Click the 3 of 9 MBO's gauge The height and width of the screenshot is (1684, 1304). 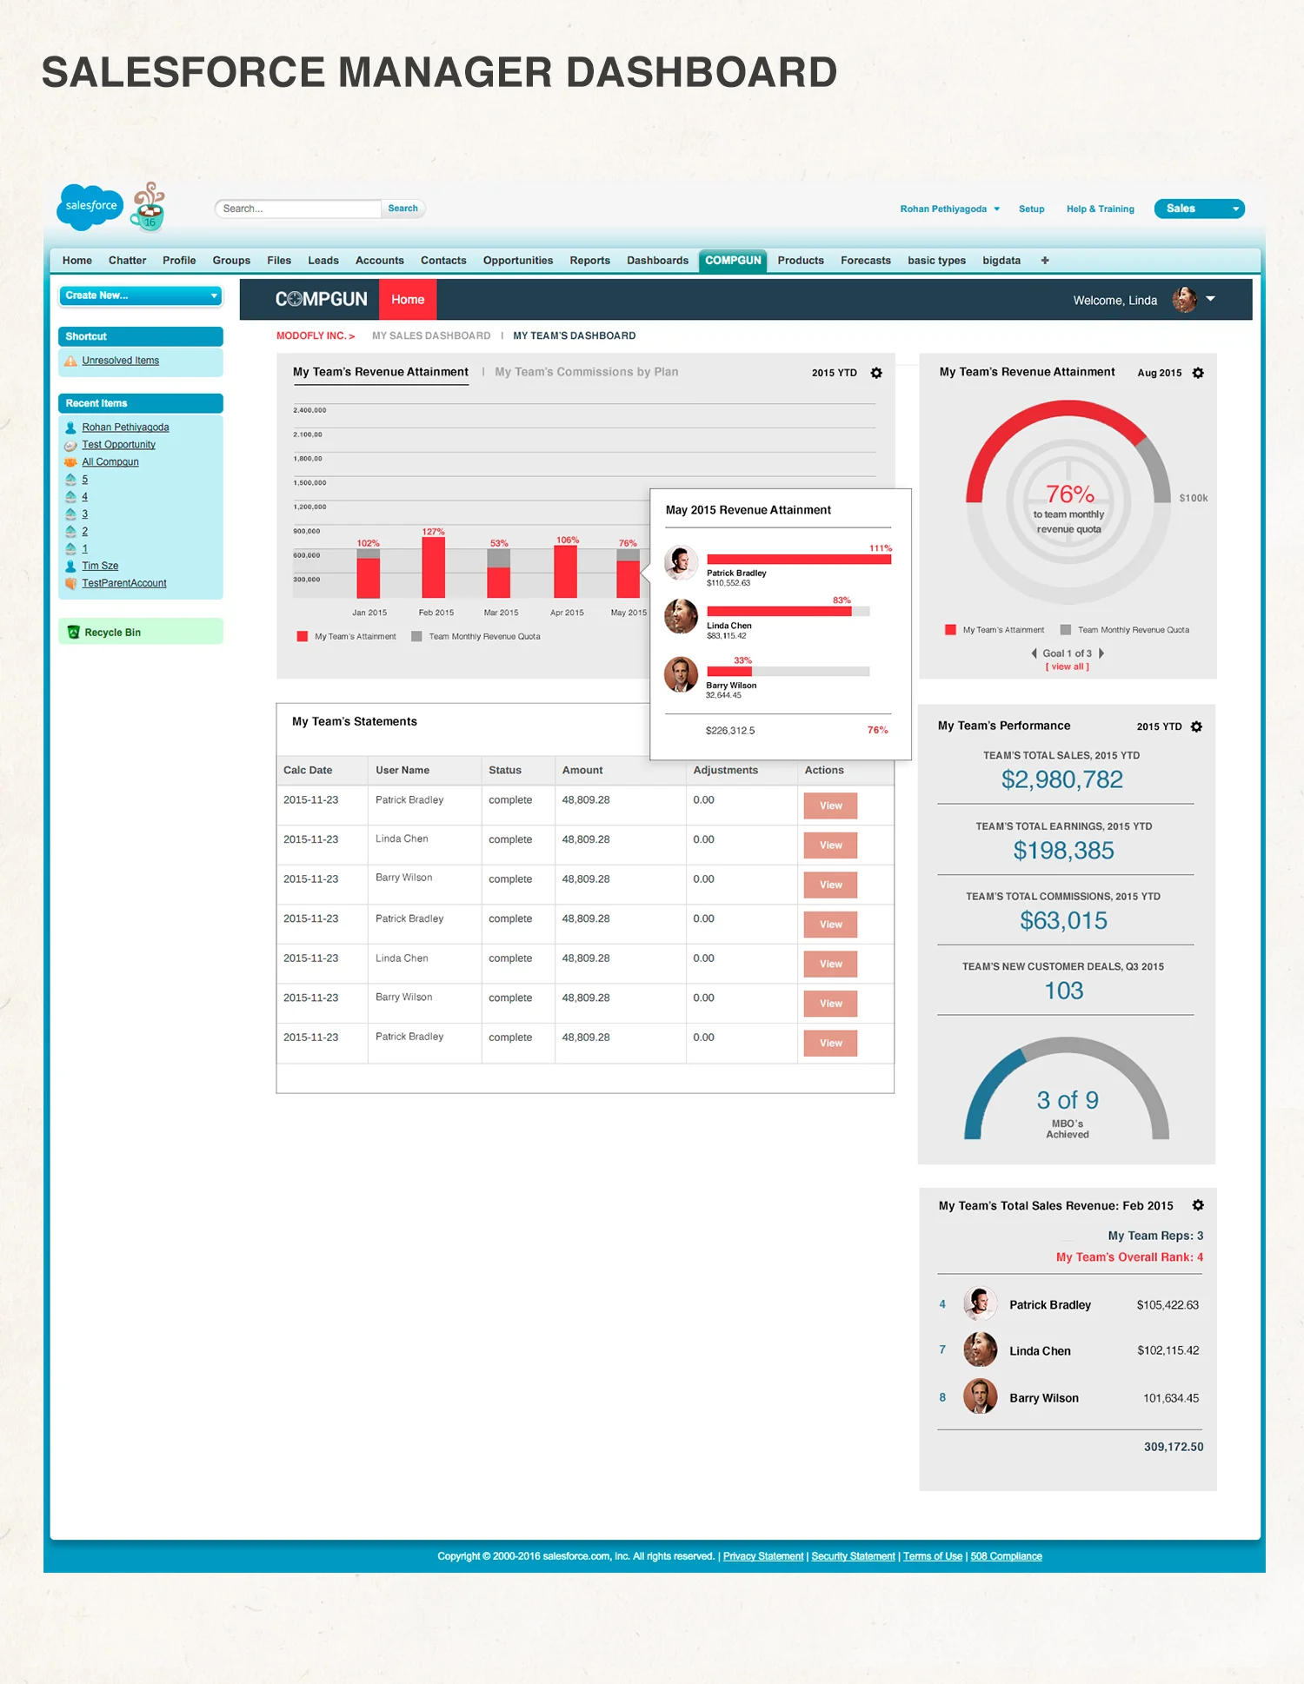(1067, 1089)
